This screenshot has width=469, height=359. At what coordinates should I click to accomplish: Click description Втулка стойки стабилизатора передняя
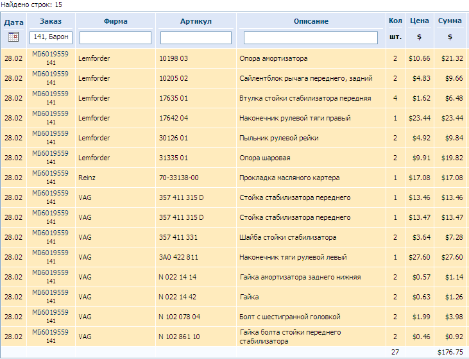click(305, 98)
